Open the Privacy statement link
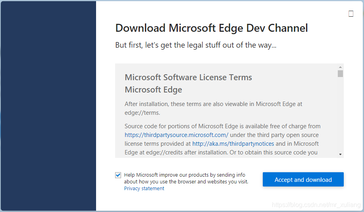 pos(144,188)
